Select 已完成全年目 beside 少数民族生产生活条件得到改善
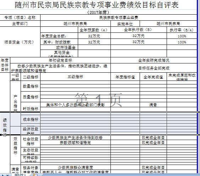Image resolution: width=200 pixels, height=176 pixels. pos(153,138)
